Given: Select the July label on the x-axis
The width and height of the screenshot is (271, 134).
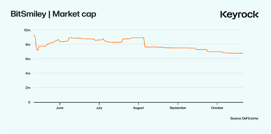Looking at the screenshot, I should pyautogui.click(x=99, y=108).
